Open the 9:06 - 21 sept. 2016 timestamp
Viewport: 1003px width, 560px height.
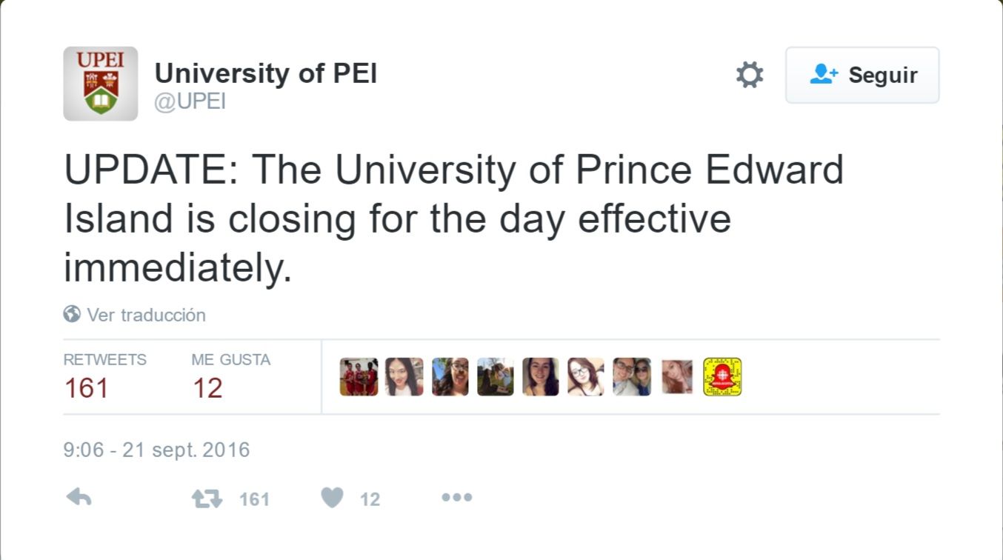(x=157, y=450)
